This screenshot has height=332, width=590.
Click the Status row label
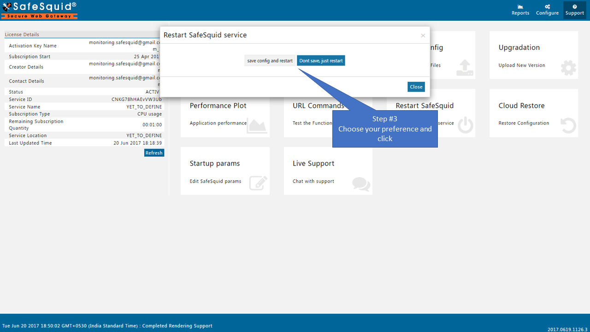point(16,92)
